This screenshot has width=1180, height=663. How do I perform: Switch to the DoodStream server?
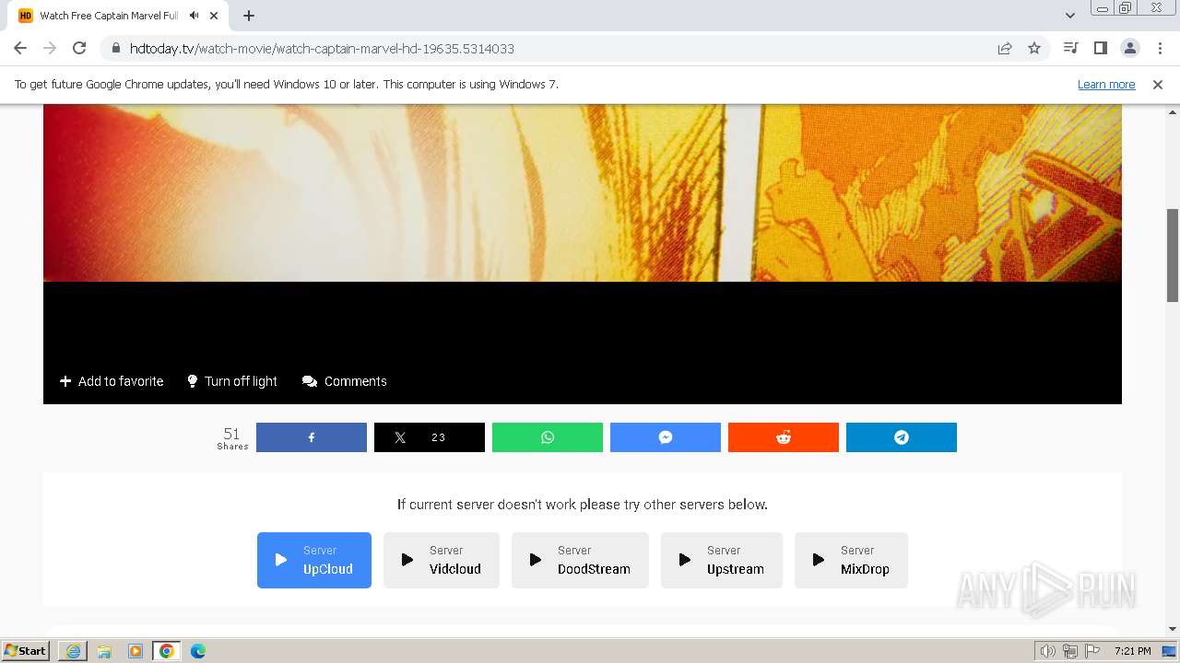580,560
